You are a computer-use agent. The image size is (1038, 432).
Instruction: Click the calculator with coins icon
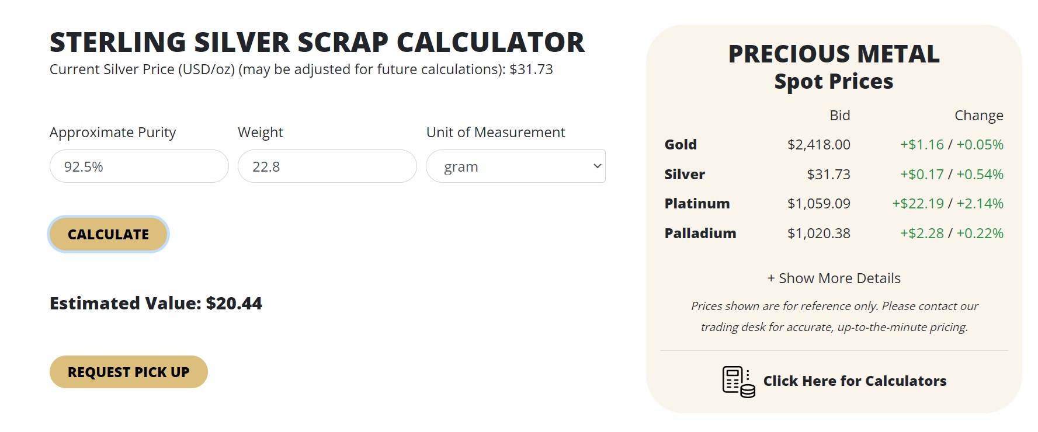tap(738, 382)
